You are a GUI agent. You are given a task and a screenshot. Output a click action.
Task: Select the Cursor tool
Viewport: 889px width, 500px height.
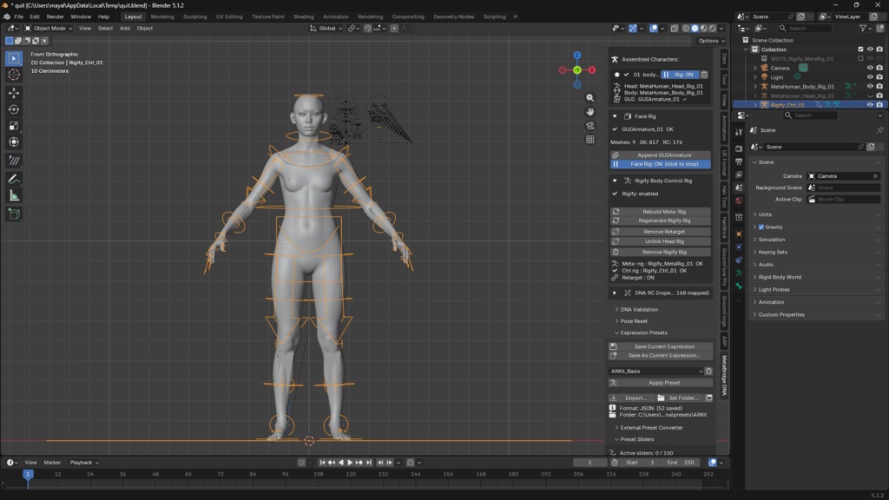click(x=14, y=75)
